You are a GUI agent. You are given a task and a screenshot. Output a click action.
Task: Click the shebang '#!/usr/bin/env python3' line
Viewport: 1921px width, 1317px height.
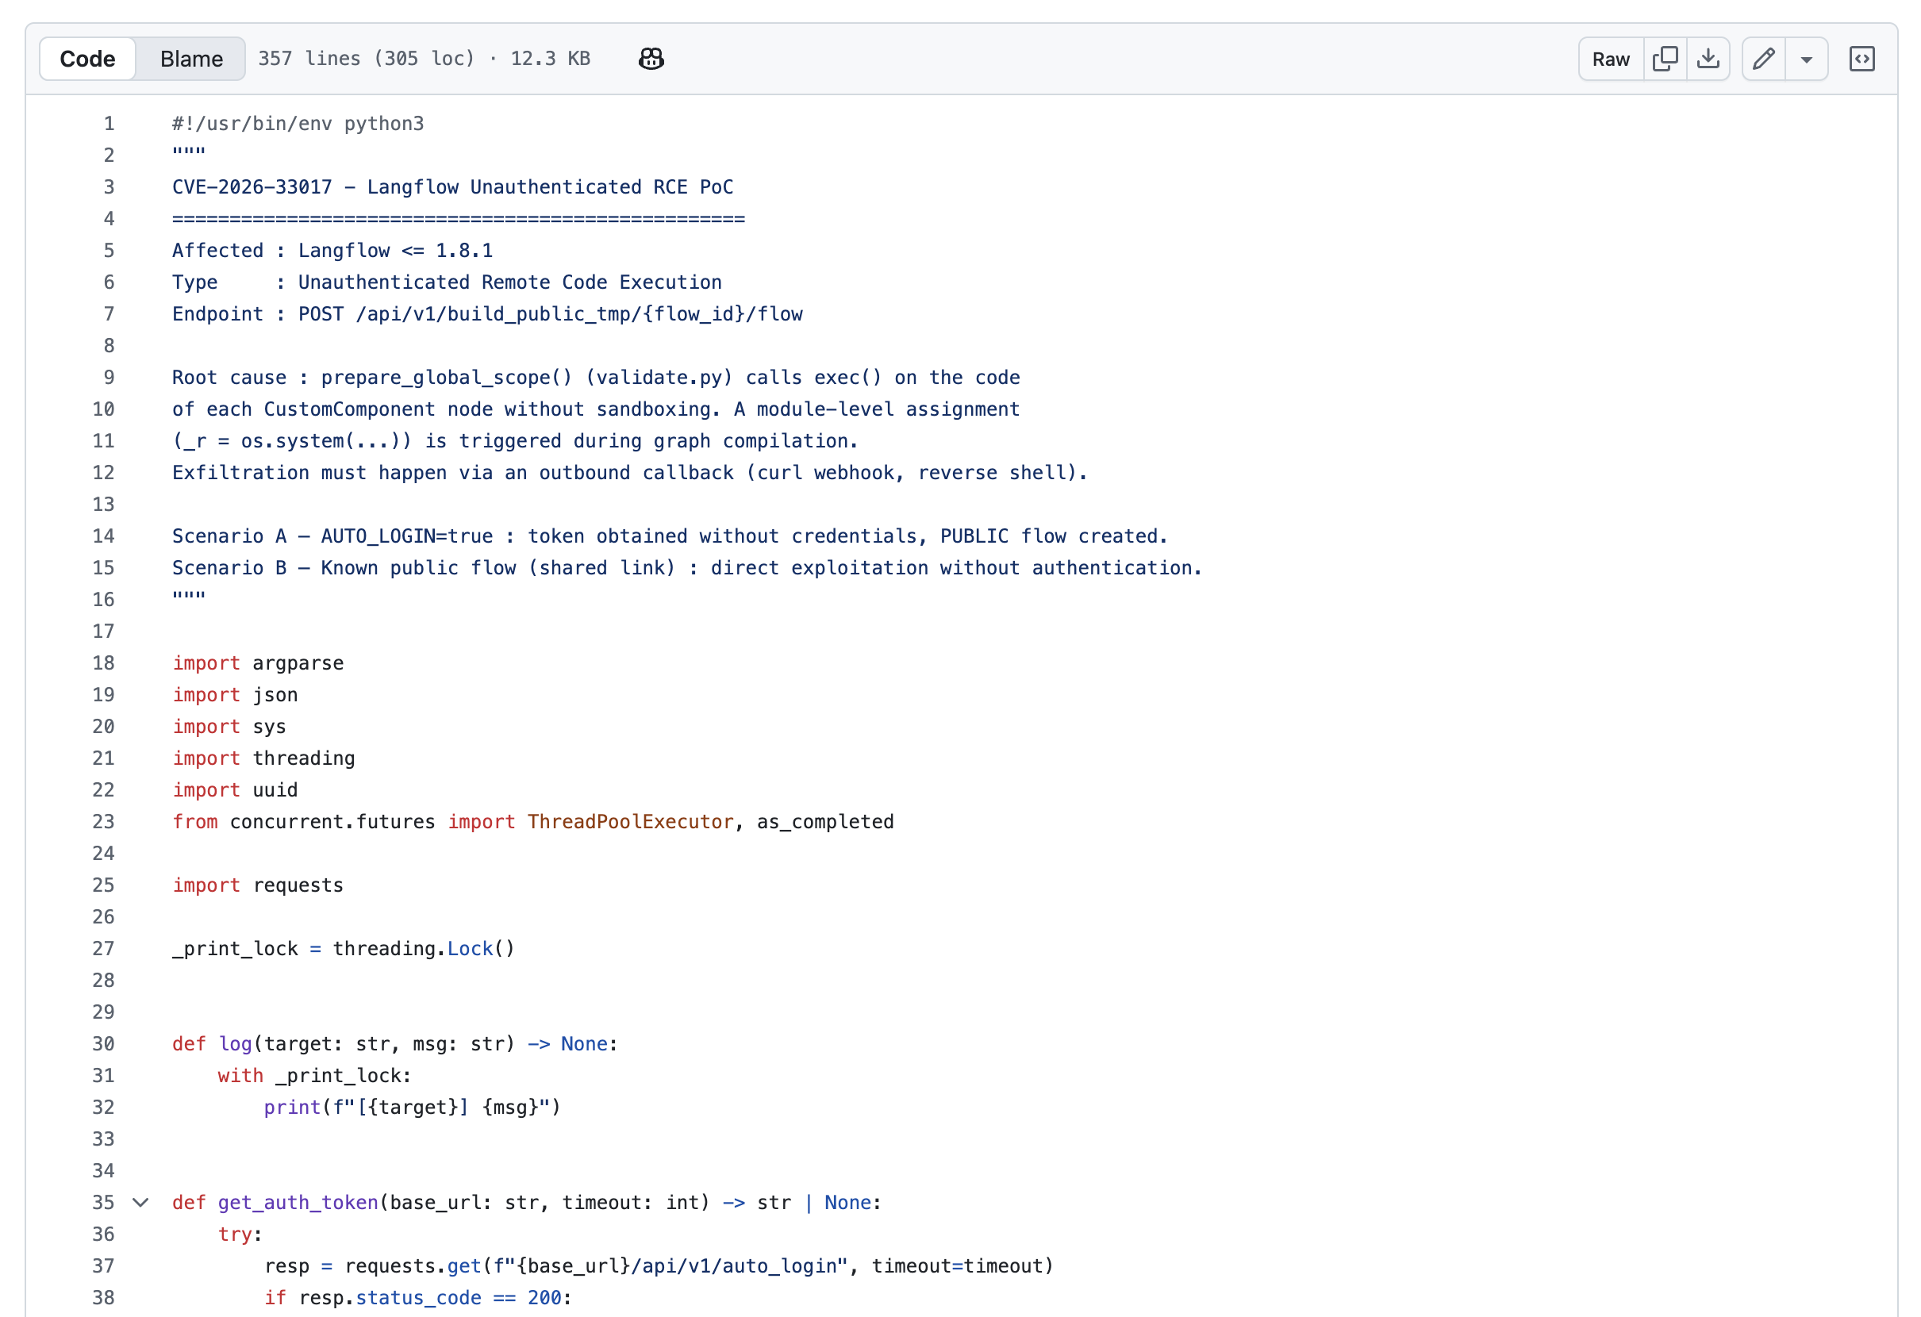point(298,124)
